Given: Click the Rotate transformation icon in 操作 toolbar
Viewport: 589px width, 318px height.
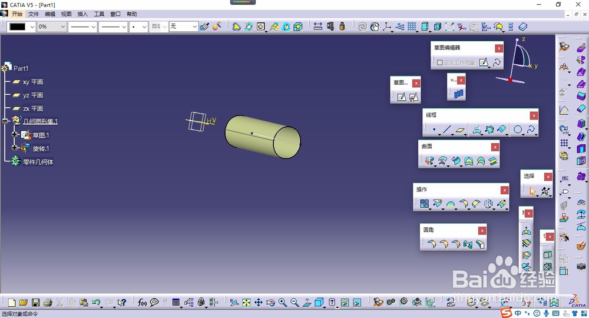Looking at the screenshot, I should 488,204.
